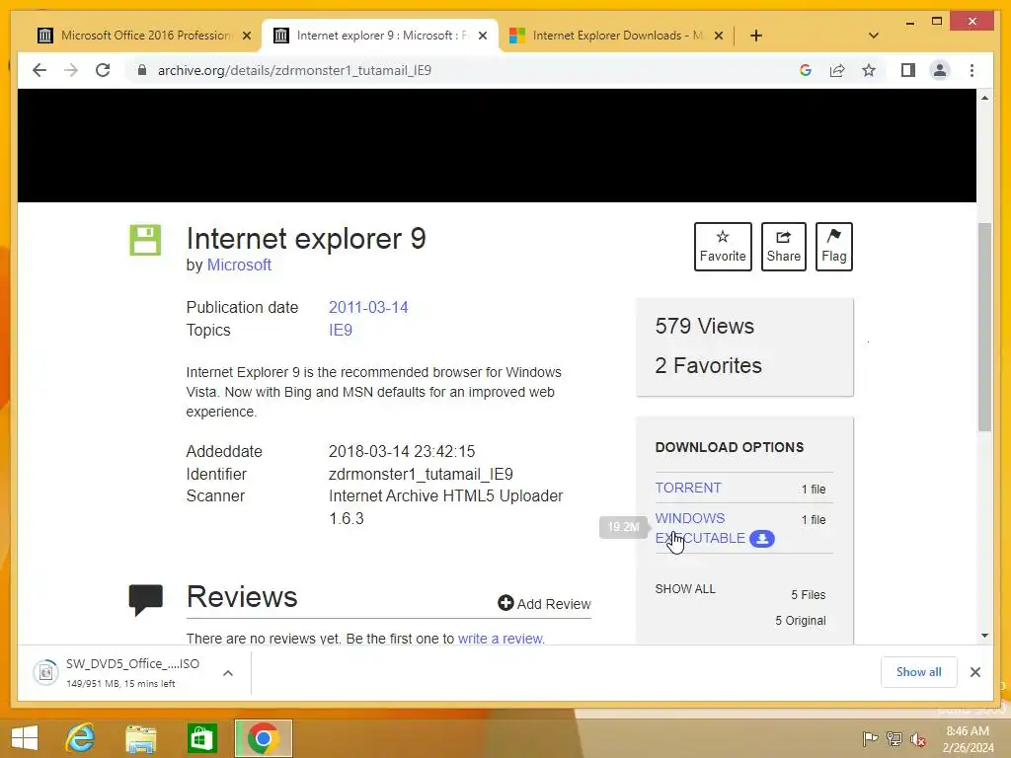1011x758 pixels.
Task: Share this page using the share icon
Action: tap(837, 70)
